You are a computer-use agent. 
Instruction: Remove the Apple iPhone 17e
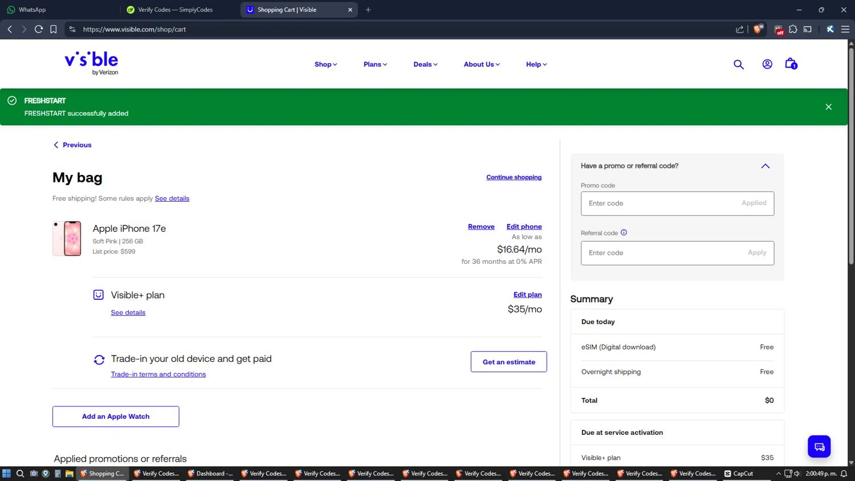(x=481, y=227)
